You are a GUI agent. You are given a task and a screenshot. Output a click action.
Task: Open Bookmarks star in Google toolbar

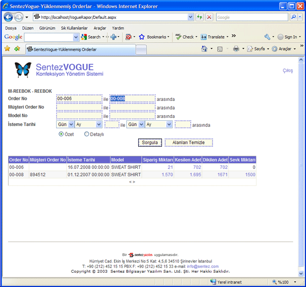point(142,37)
